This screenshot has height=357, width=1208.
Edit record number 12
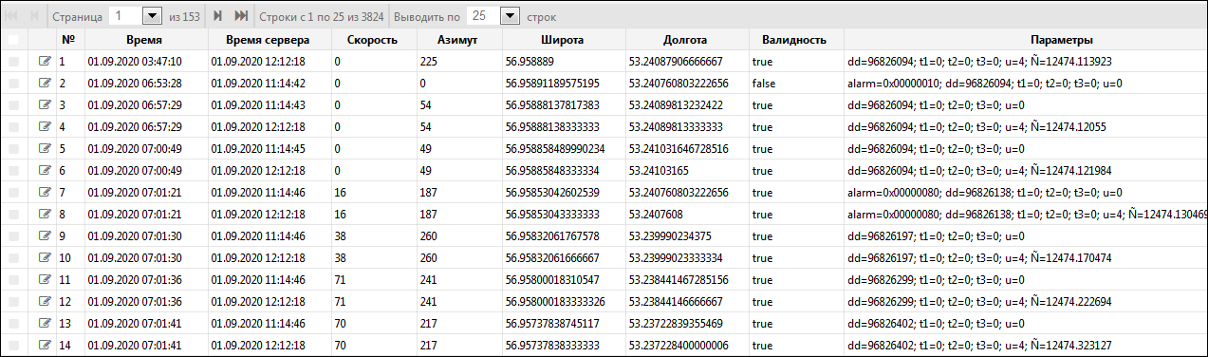pos(44,302)
